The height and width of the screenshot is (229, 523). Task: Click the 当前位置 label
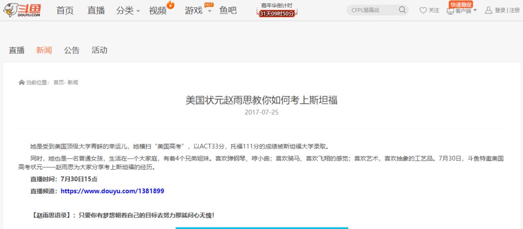pos(38,82)
